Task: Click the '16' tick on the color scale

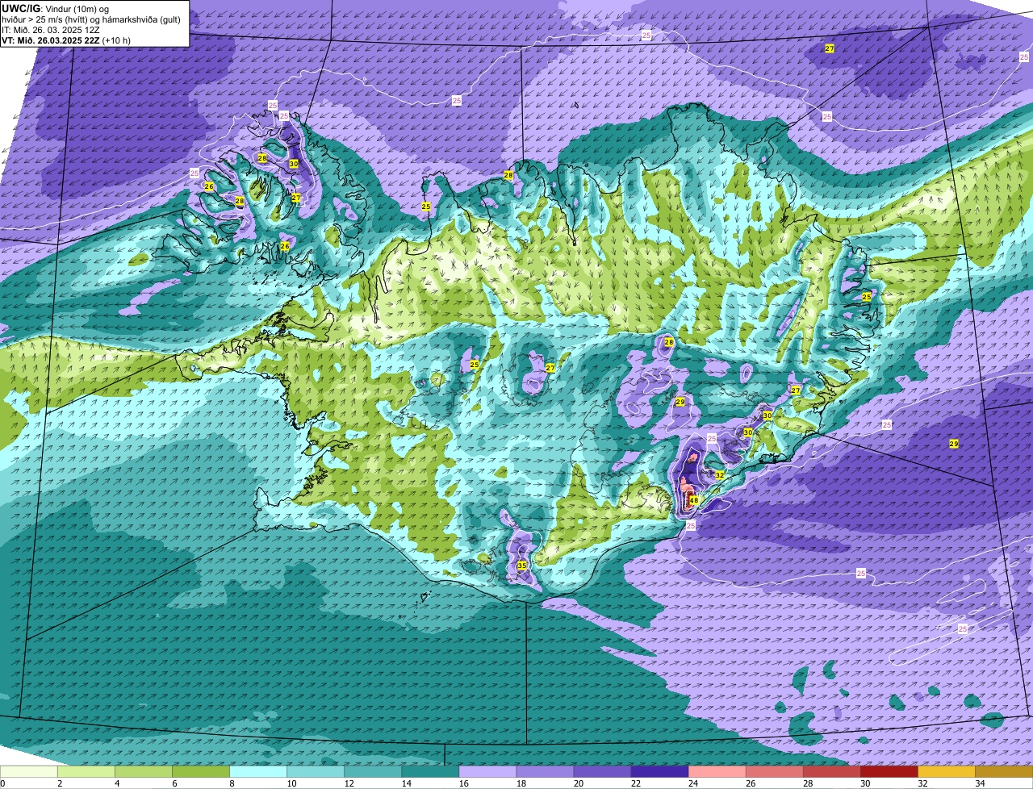Action: (462, 783)
